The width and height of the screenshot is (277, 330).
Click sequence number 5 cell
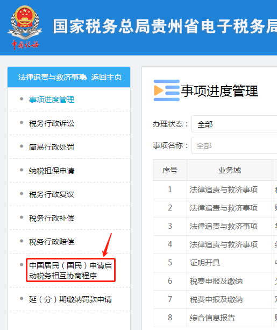pos(170,263)
